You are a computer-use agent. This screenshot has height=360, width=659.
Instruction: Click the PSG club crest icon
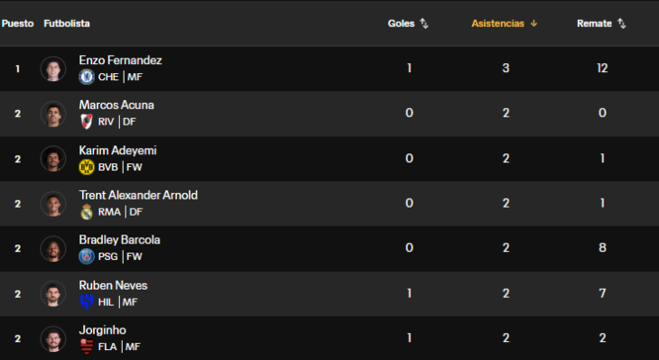click(87, 256)
